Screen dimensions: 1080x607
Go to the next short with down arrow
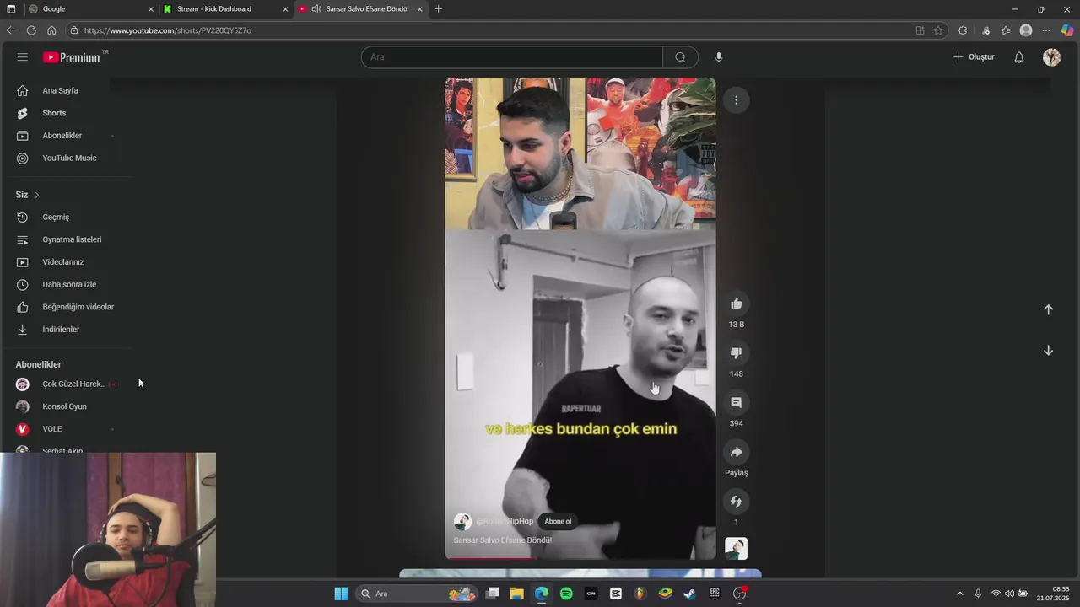1048,351
